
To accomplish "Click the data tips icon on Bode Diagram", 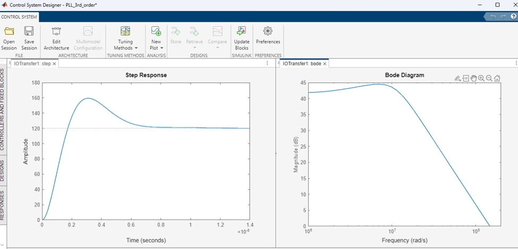I will pyautogui.click(x=465, y=78).
